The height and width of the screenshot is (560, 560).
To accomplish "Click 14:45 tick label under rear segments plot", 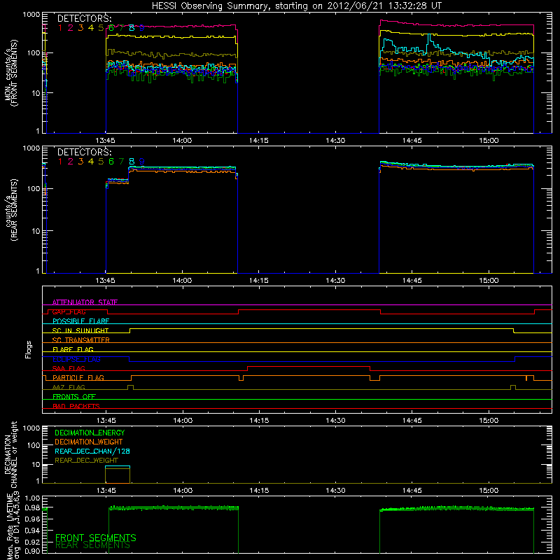I will coord(412,281).
